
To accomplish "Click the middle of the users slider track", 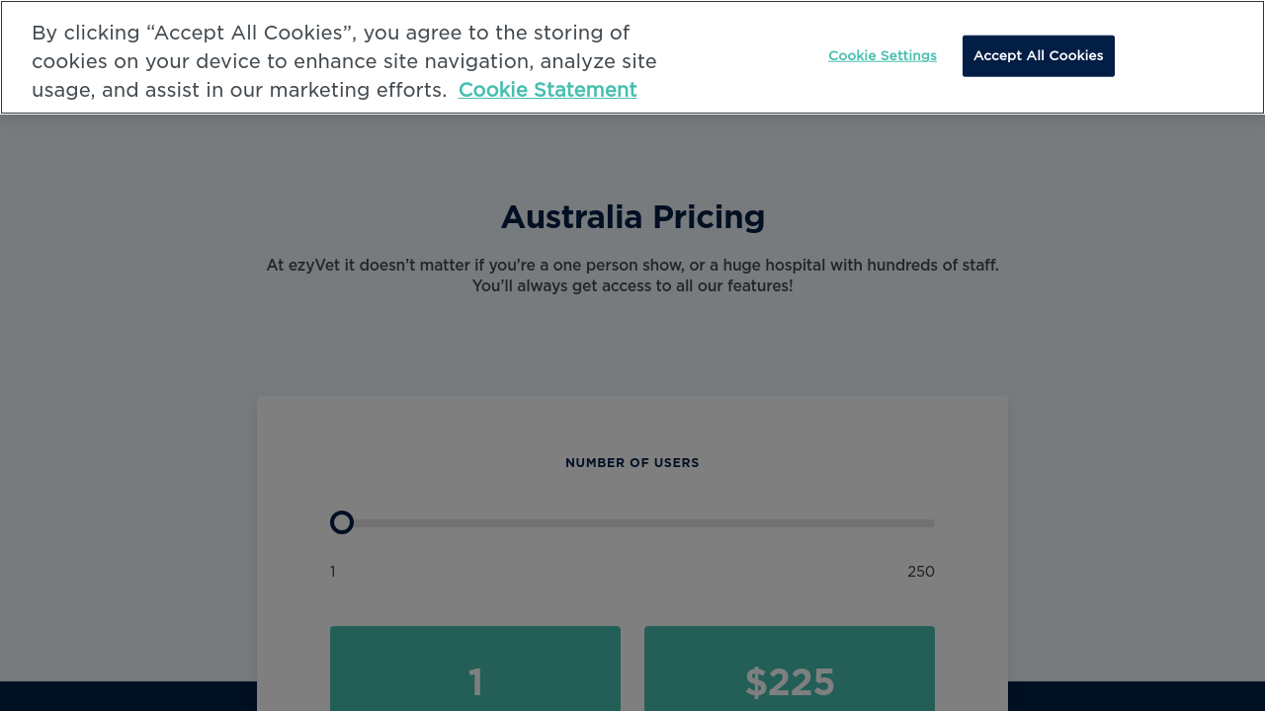I will (x=632, y=523).
